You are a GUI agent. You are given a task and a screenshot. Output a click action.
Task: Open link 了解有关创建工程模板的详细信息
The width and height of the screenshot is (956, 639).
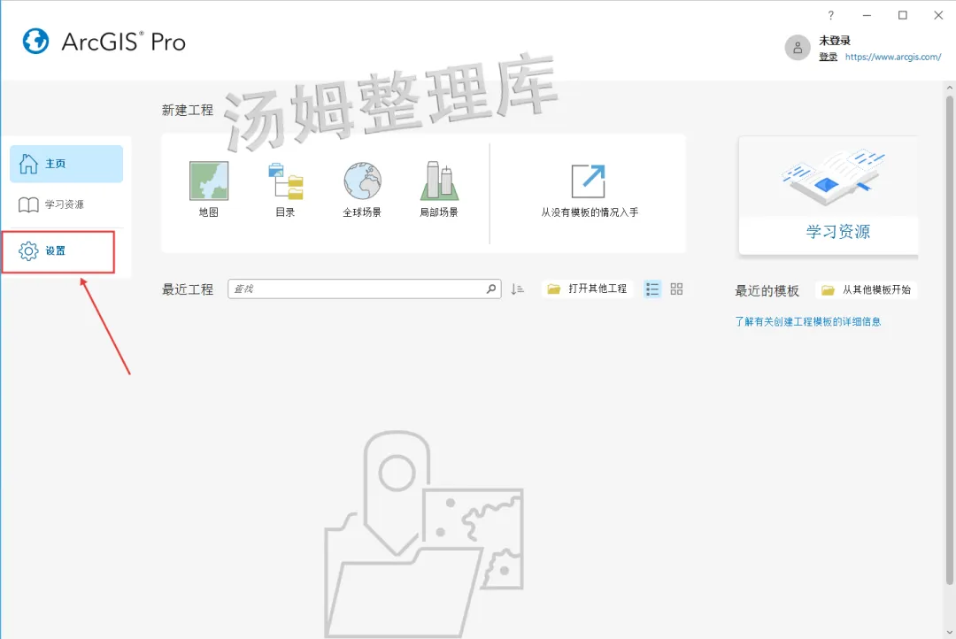point(808,321)
